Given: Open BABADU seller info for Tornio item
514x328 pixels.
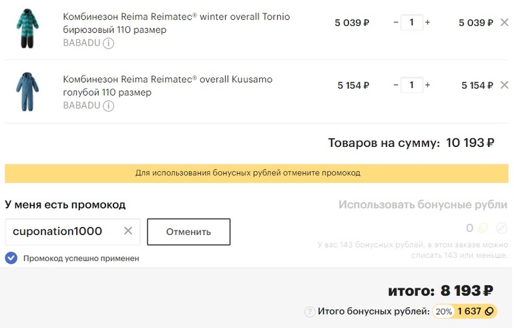Looking at the screenshot, I should pos(109,43).
